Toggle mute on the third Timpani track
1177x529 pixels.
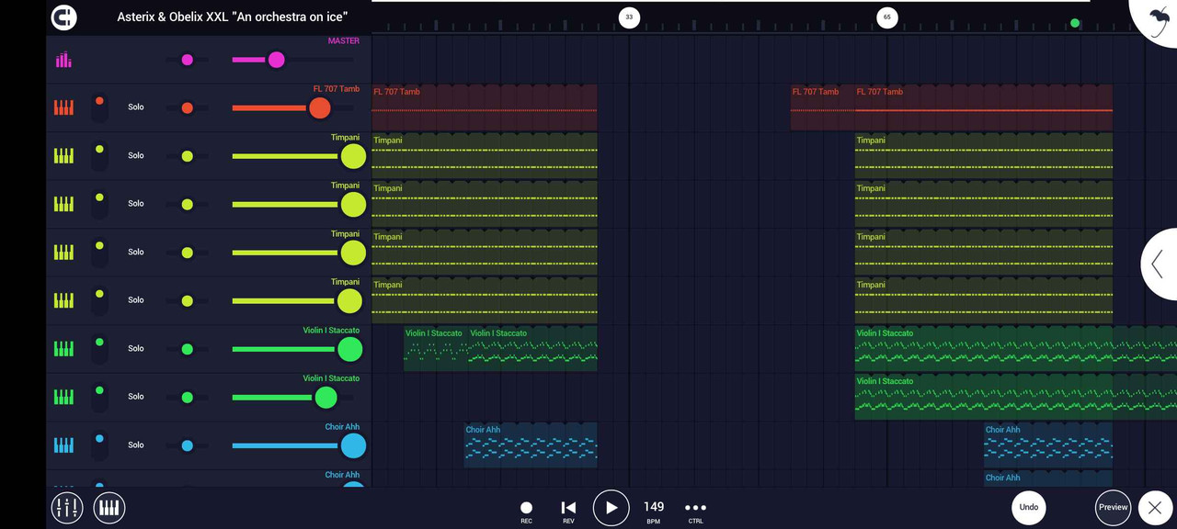99,252
